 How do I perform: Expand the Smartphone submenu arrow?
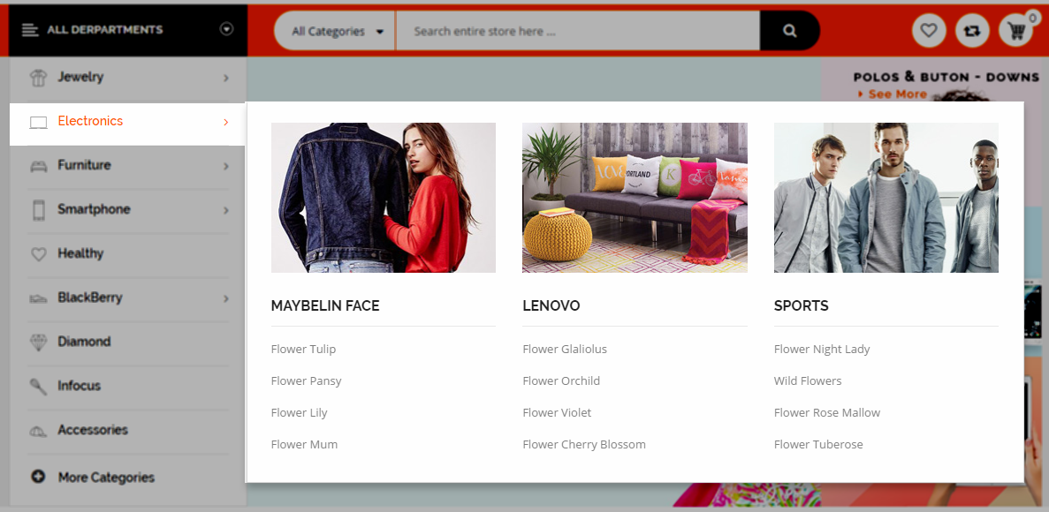(226, 211)
